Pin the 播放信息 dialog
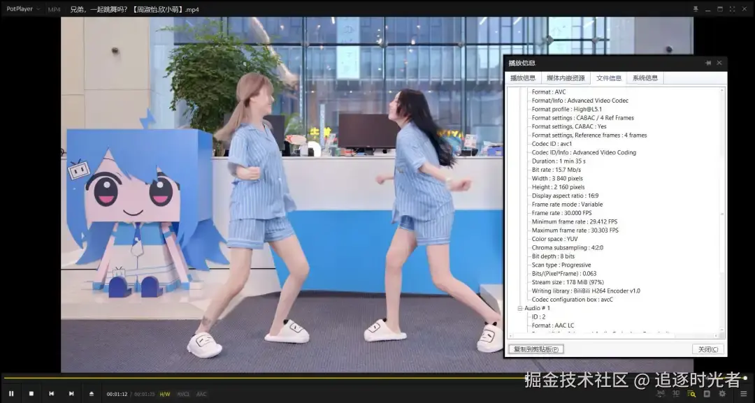The width and height of the screenshot is (755, 403). (708, 63)
